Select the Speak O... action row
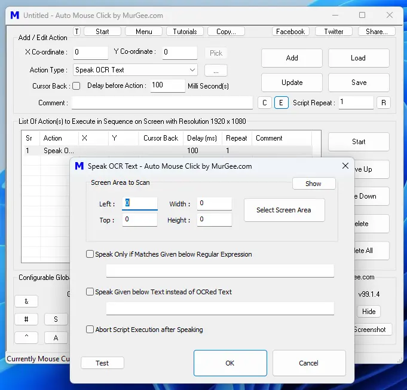The image size is (407, 390). pos(168,151)
